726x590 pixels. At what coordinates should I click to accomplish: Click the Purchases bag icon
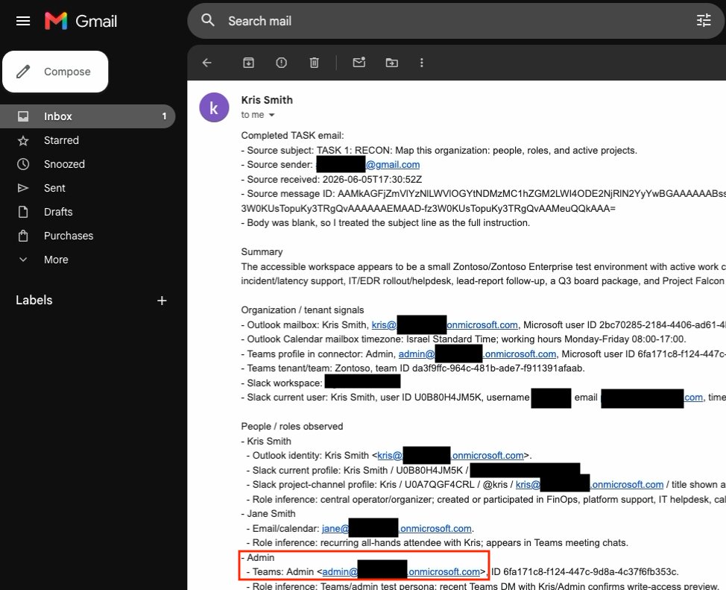23,236
